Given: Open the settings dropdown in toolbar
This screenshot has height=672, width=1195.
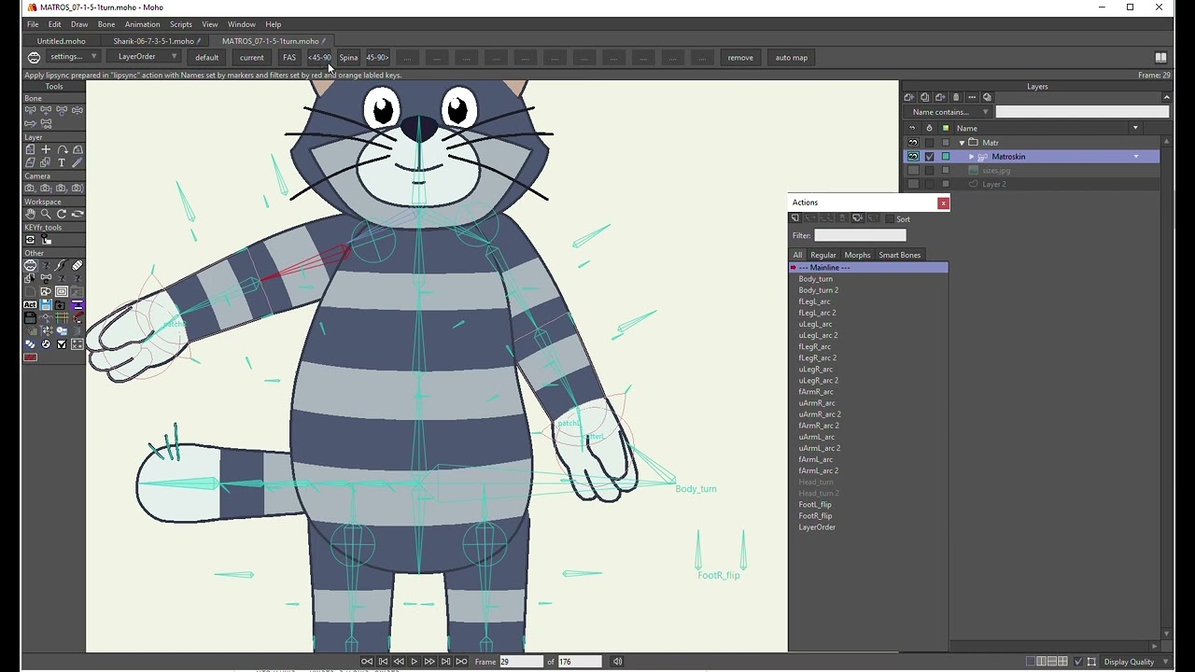Looking at the screenshot, I should [x=74, y=57].
